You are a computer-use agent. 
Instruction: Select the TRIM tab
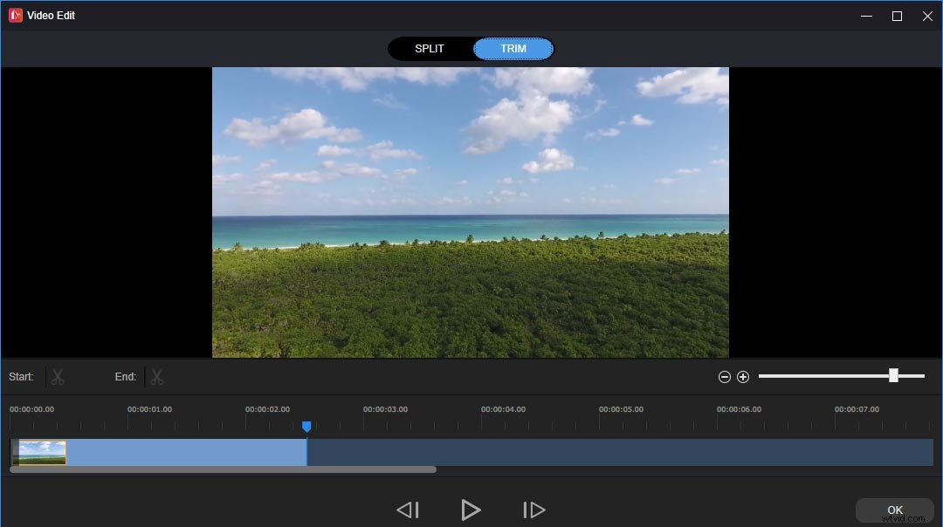[513, 49]
